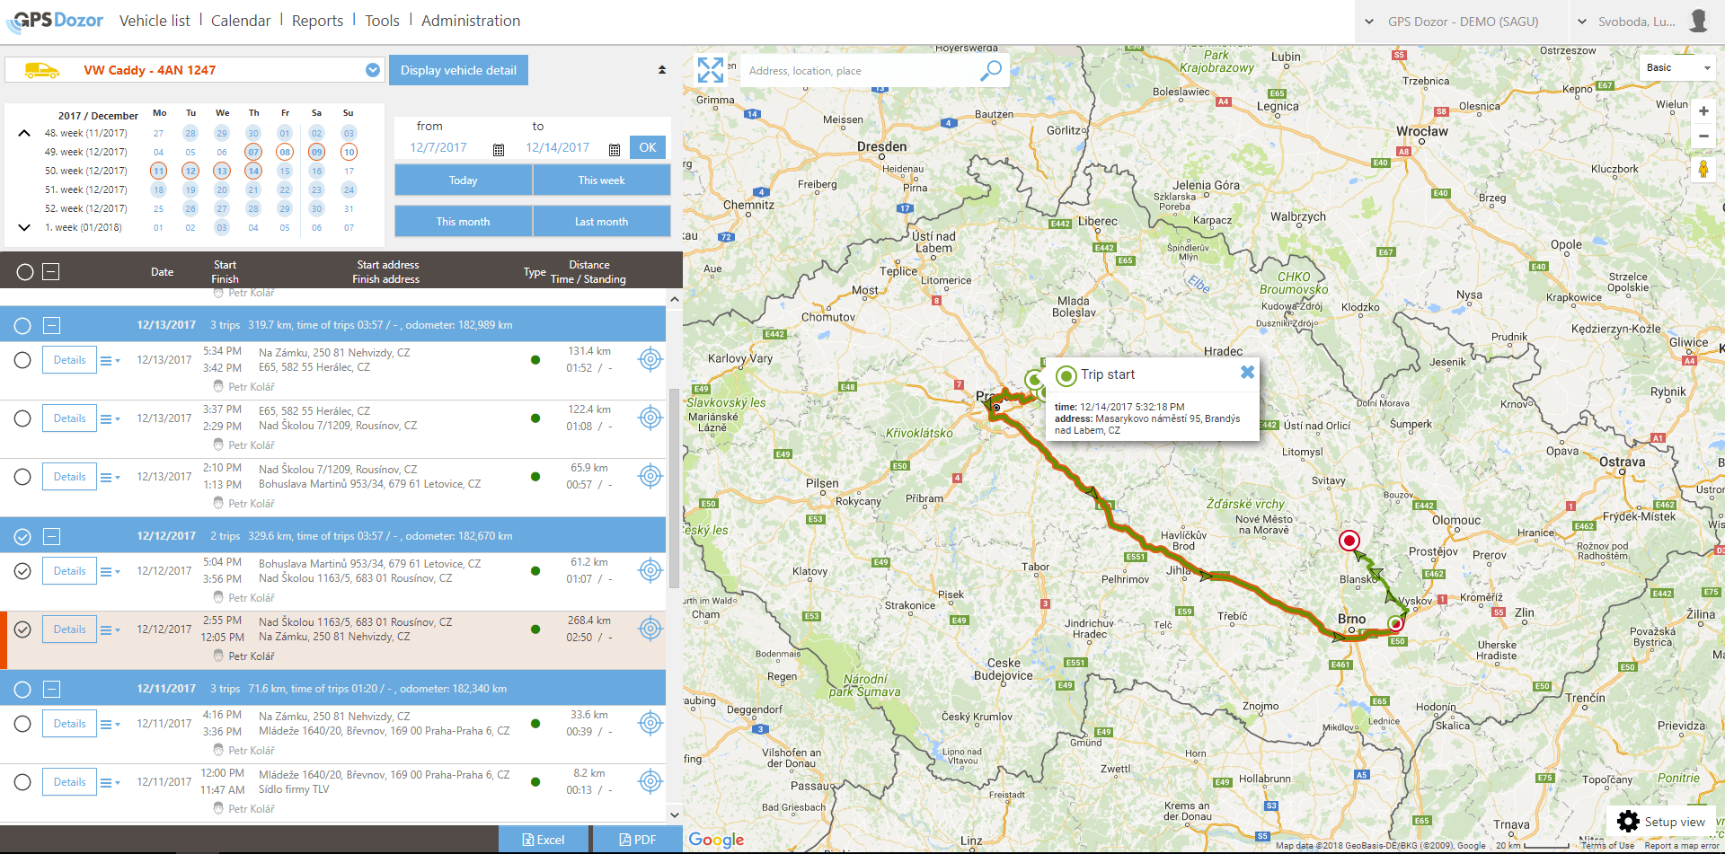Click the locate target icon for 131.4 km trip
Image resolution: width=1725 pixels, height=854 pixels.
(x=650, y=360)
